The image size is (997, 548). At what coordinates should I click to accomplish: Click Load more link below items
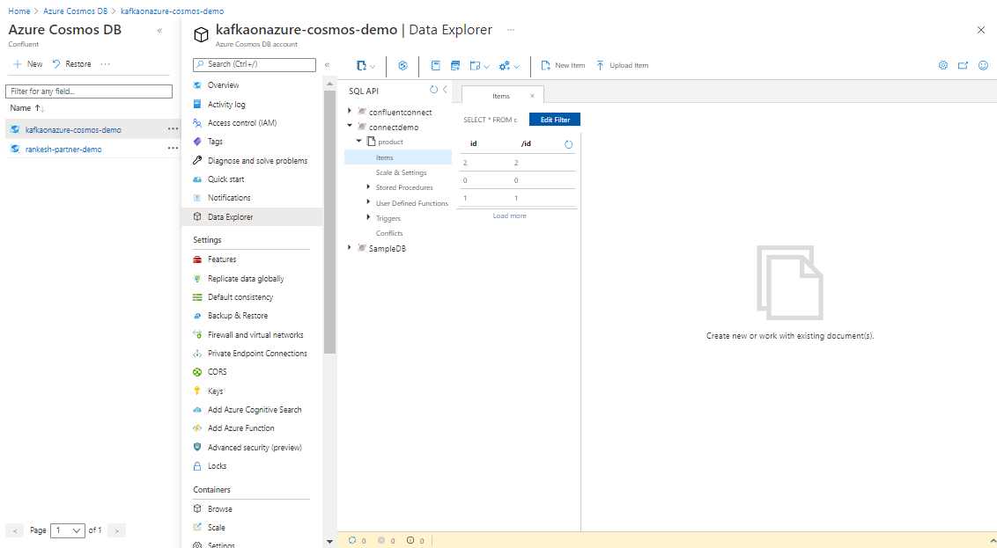[509, 216]
